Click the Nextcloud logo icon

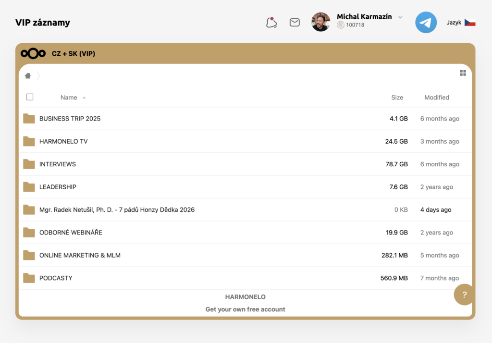click(x=33, y=53)
